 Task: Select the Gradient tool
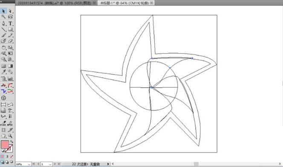pos(10,66)
